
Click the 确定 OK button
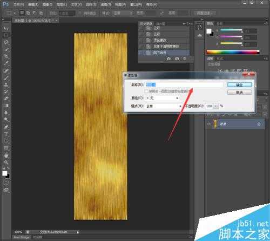(239, 84)
